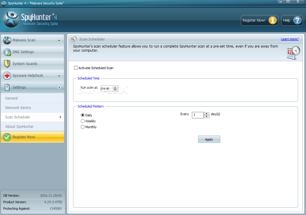The width and height of the screenshot is (306, 215).
Task: Open the System Guards section
Action: [x=32, y=64]
